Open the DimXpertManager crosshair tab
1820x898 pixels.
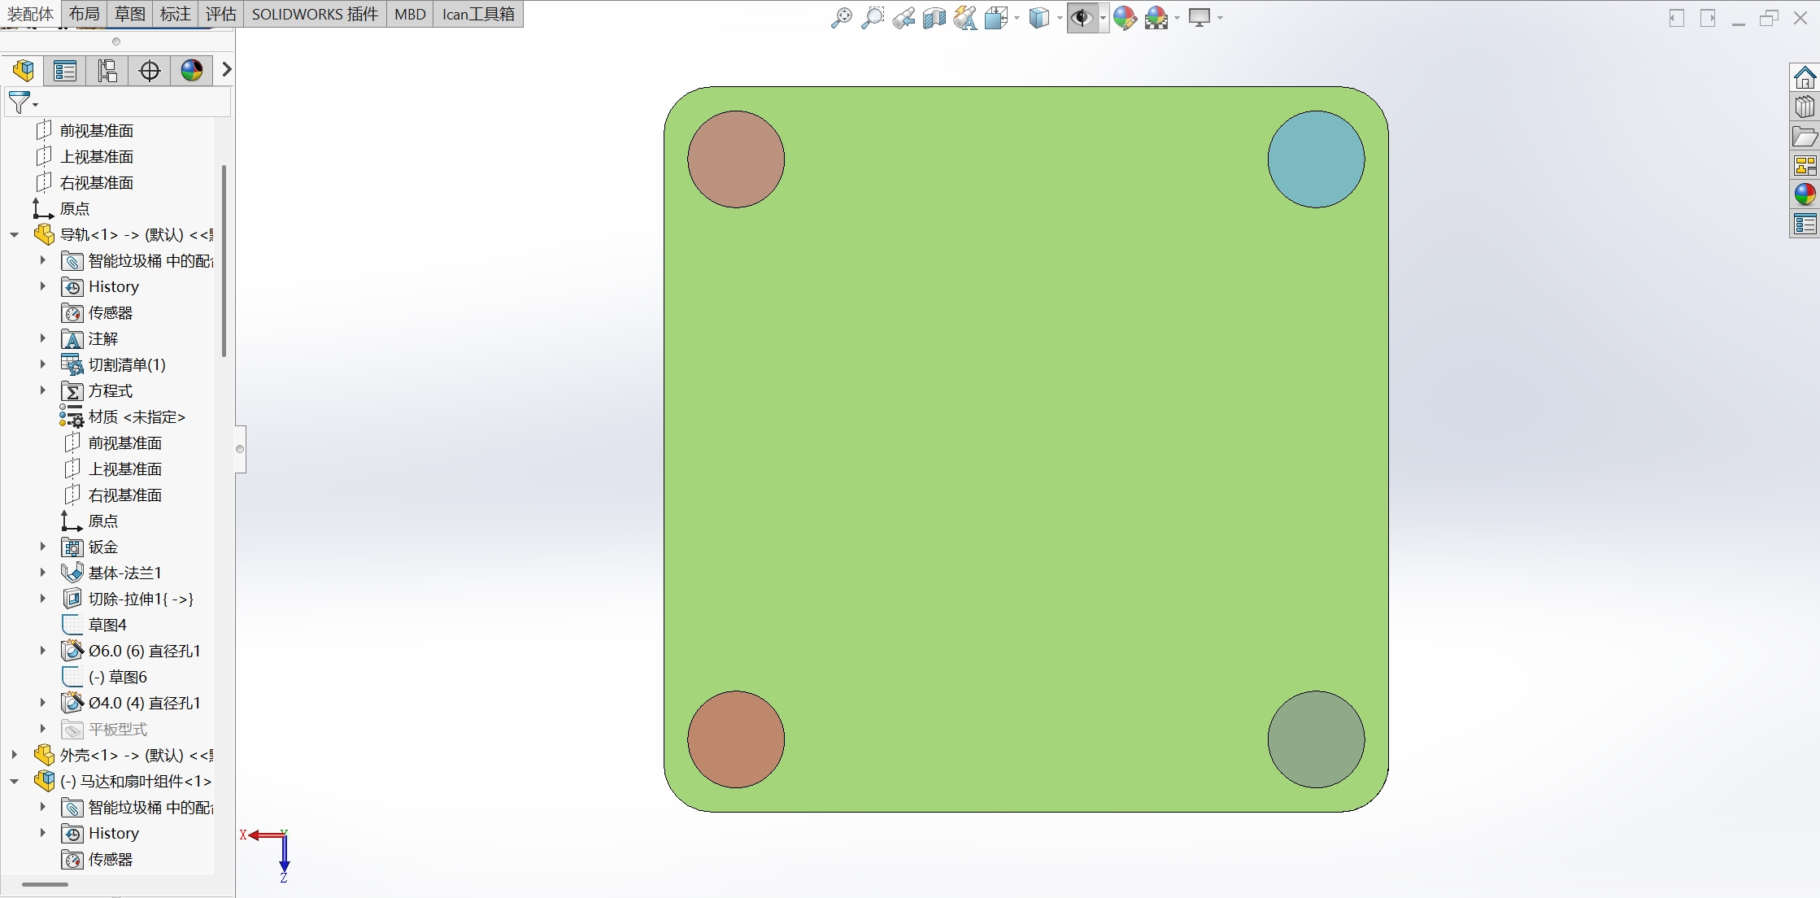pyautogui.click(x=149, y=71)
